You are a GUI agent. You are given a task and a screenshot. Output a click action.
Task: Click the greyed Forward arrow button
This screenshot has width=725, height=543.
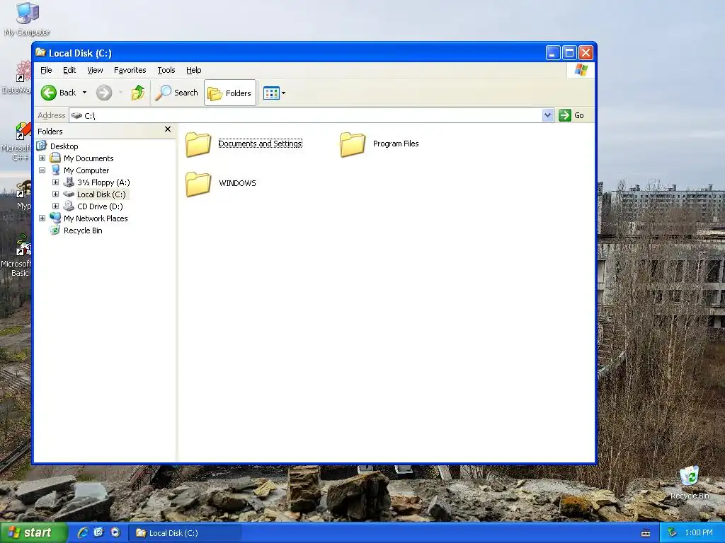104,93
